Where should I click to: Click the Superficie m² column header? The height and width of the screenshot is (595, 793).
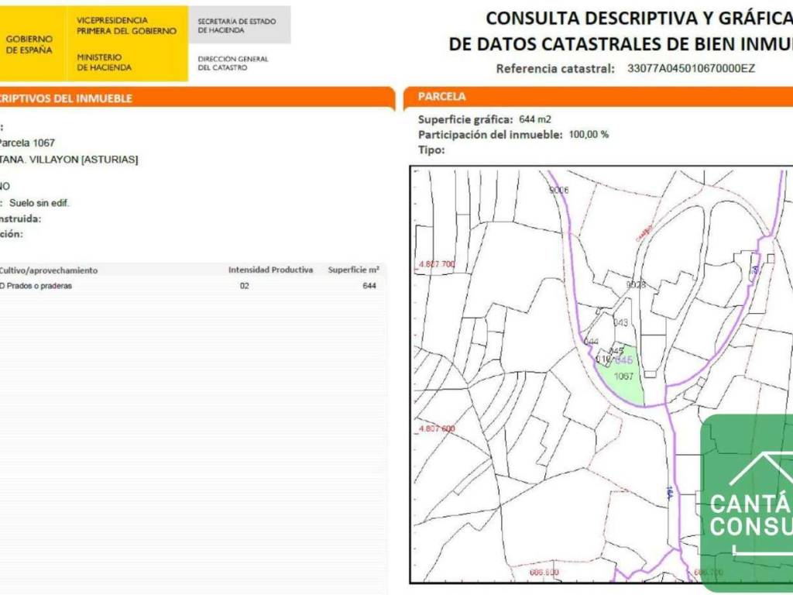click(353, 270)
